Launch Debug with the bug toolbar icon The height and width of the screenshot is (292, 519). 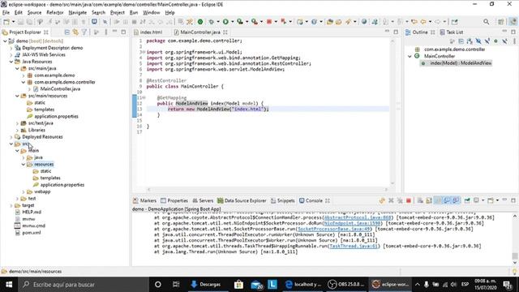click(211, 22)
